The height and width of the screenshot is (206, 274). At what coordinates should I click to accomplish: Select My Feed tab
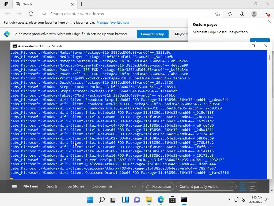[x=31, y=186]
